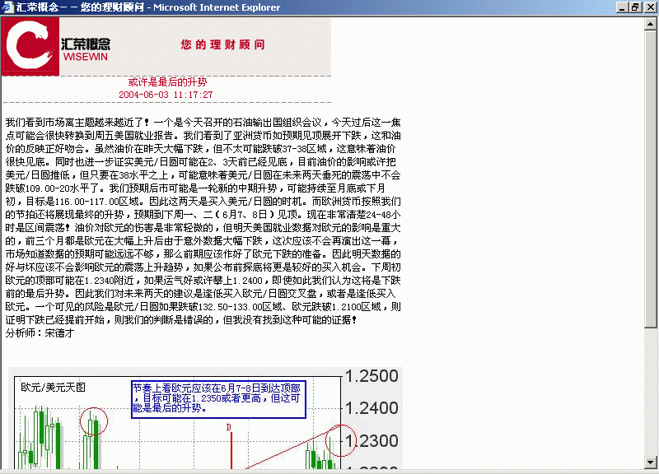
Task: Click the timestamp 2004-06-03 11:17:27
Action: (x=166, y=95)
